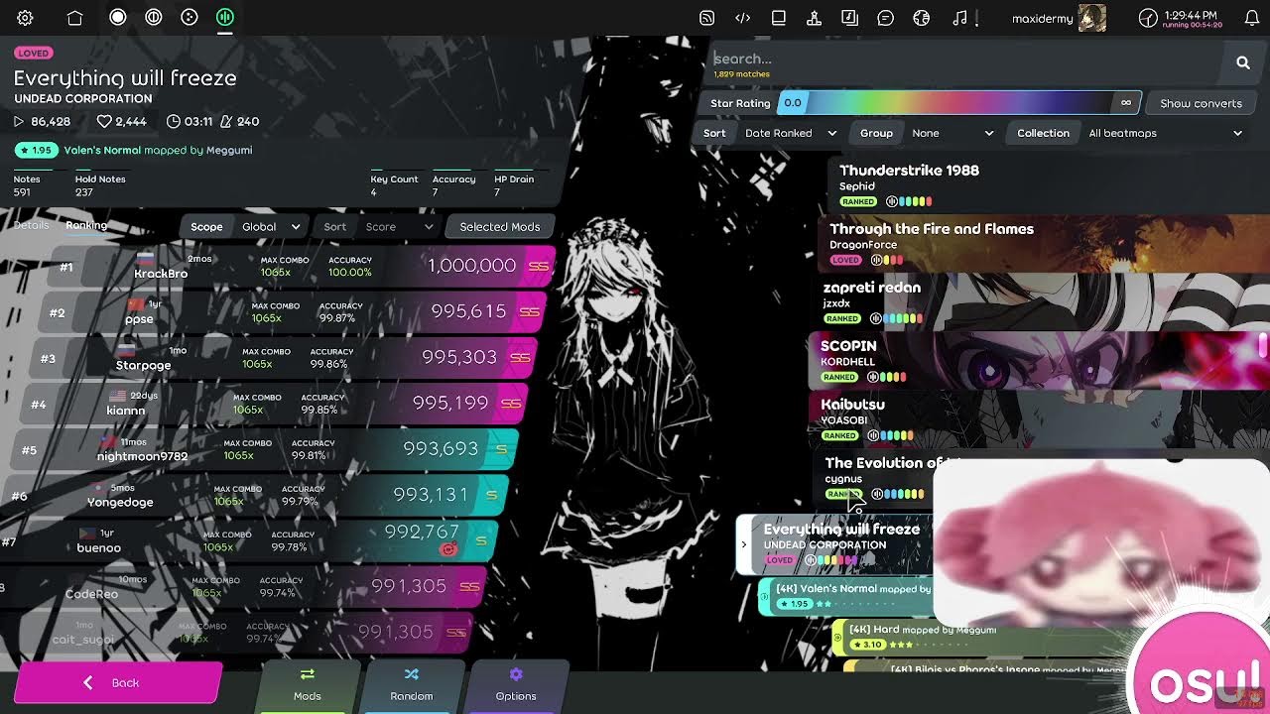Image resolution: width=1270 pixels, height=714 pixels.
Task: Select the Kaibutsu beatmap by YOASOBI
Action: [x=1040, y=418]
